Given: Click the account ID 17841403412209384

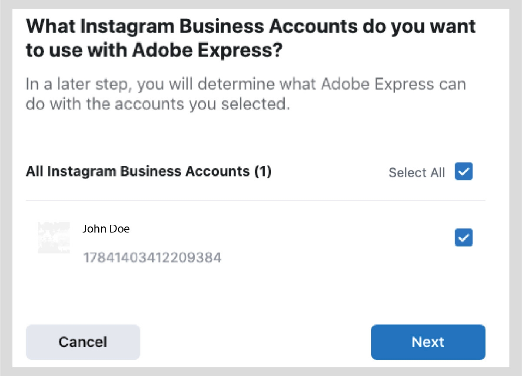Looking at the screenshot, I should click(x=152, y=258).
